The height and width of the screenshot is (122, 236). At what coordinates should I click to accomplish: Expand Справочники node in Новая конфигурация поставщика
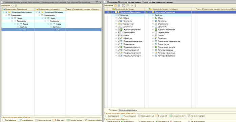pos(153,24)
